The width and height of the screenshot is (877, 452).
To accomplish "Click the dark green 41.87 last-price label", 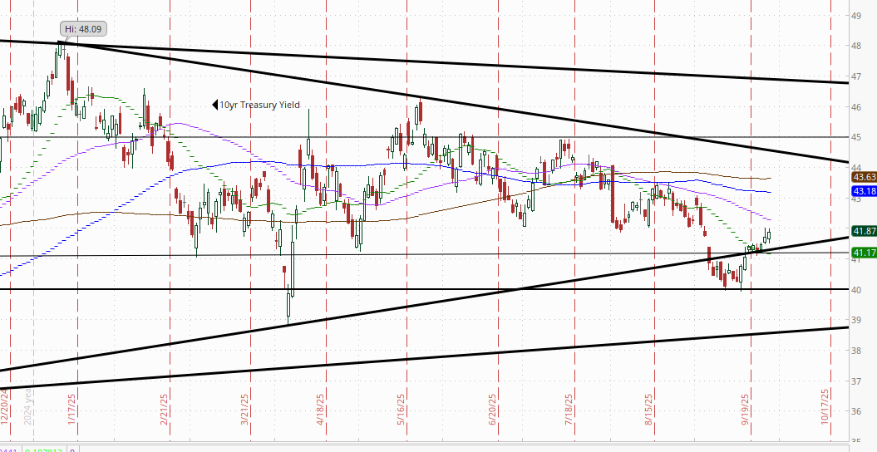I will tap(864, 231).
